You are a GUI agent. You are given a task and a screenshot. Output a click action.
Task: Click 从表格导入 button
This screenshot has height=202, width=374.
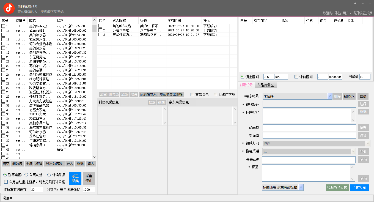point(148,94)
